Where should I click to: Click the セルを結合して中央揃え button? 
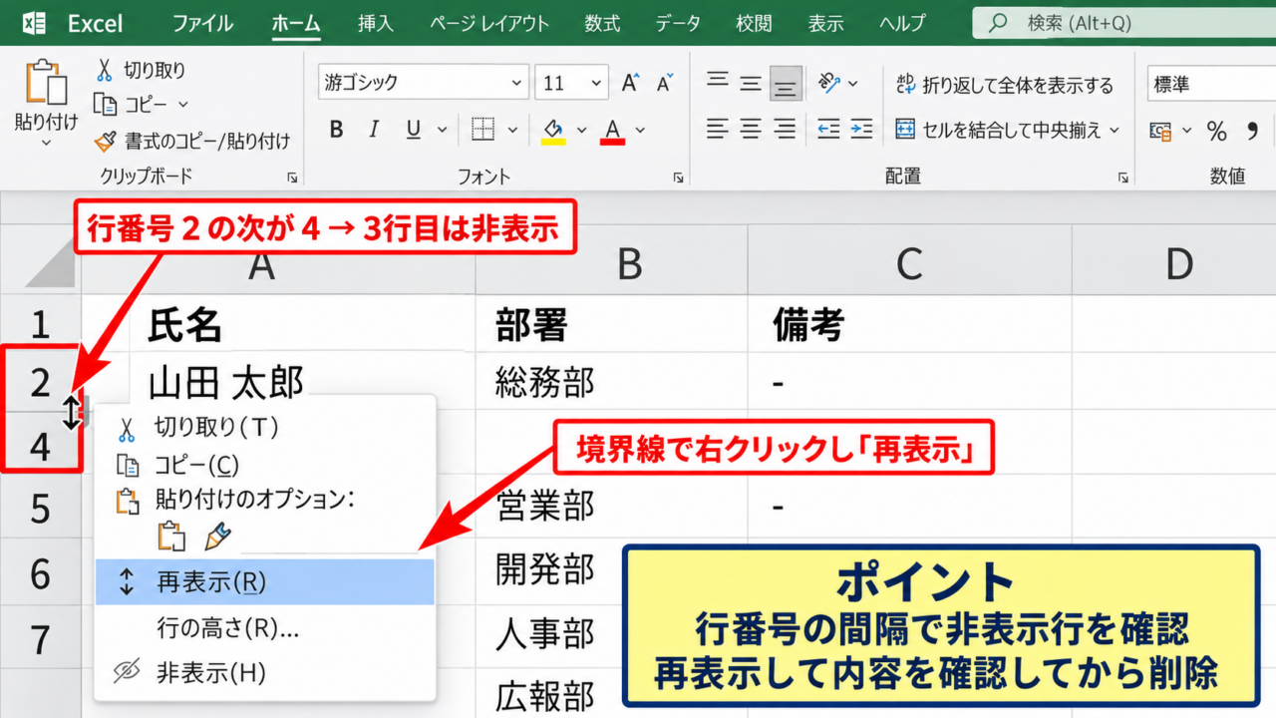(998, 130)
